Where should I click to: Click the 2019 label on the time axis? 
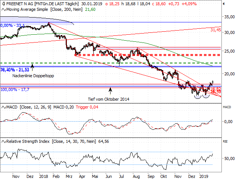click(204, 176)
